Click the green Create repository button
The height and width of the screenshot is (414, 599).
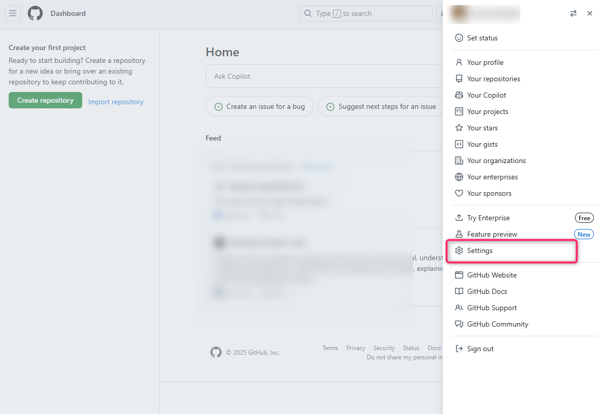(45, 100)
